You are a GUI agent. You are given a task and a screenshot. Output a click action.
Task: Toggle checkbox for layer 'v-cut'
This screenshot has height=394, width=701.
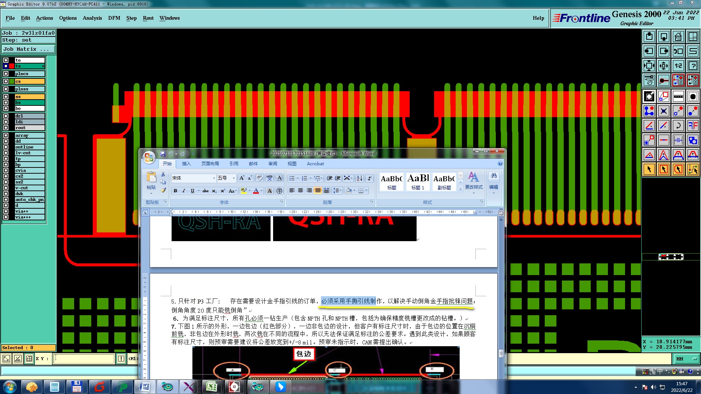click(6, 188)
